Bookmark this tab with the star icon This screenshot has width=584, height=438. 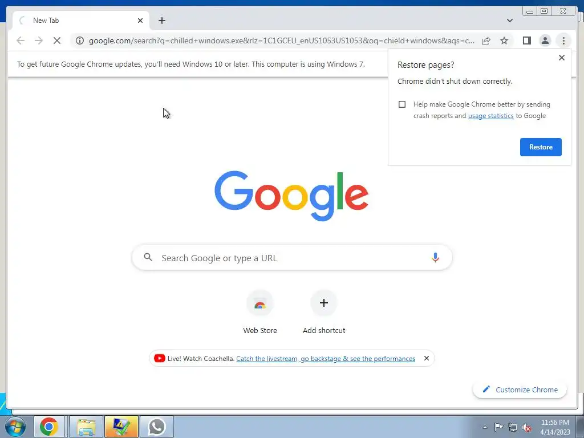(504, 40)
